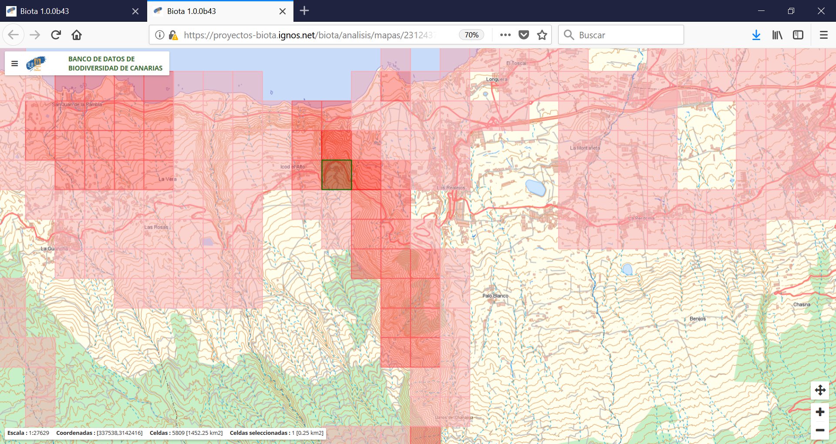The width and height of the screenshot is (836, 444).
Task: Activate the map pan move tool
Action: (x=820, y=390)
